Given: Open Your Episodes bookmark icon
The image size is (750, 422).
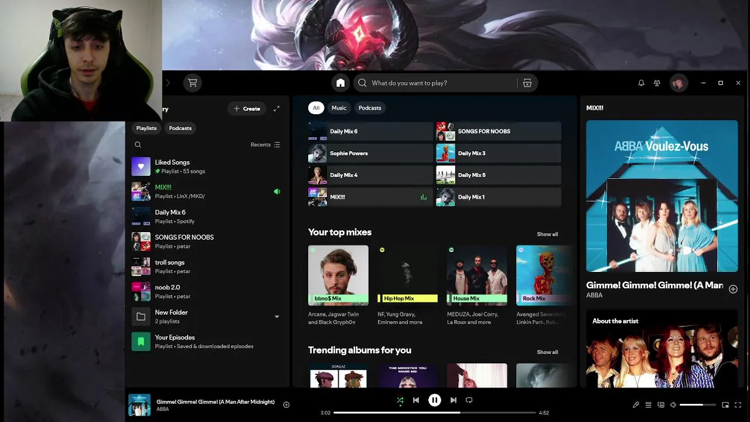Looking at the screenshot, I should click(x=141, y=342).
